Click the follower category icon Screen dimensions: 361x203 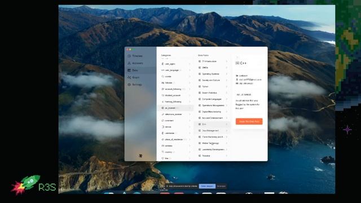coord(162,83)
